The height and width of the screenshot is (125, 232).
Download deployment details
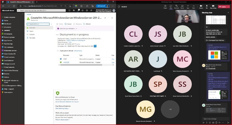tap(78, 51)
